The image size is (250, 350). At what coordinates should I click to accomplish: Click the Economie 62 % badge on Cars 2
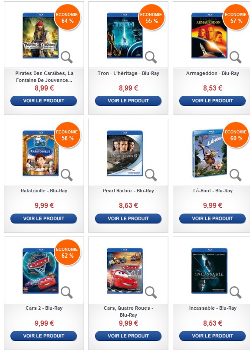(67, 253)
